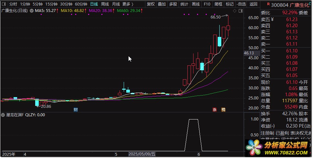The height and width of the screenshot is (158, 313).
Task: Toggle the 简框 simple frame
Action: (x=218, y=4)
